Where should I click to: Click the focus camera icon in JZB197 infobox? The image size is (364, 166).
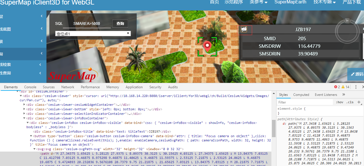point(244,29)
